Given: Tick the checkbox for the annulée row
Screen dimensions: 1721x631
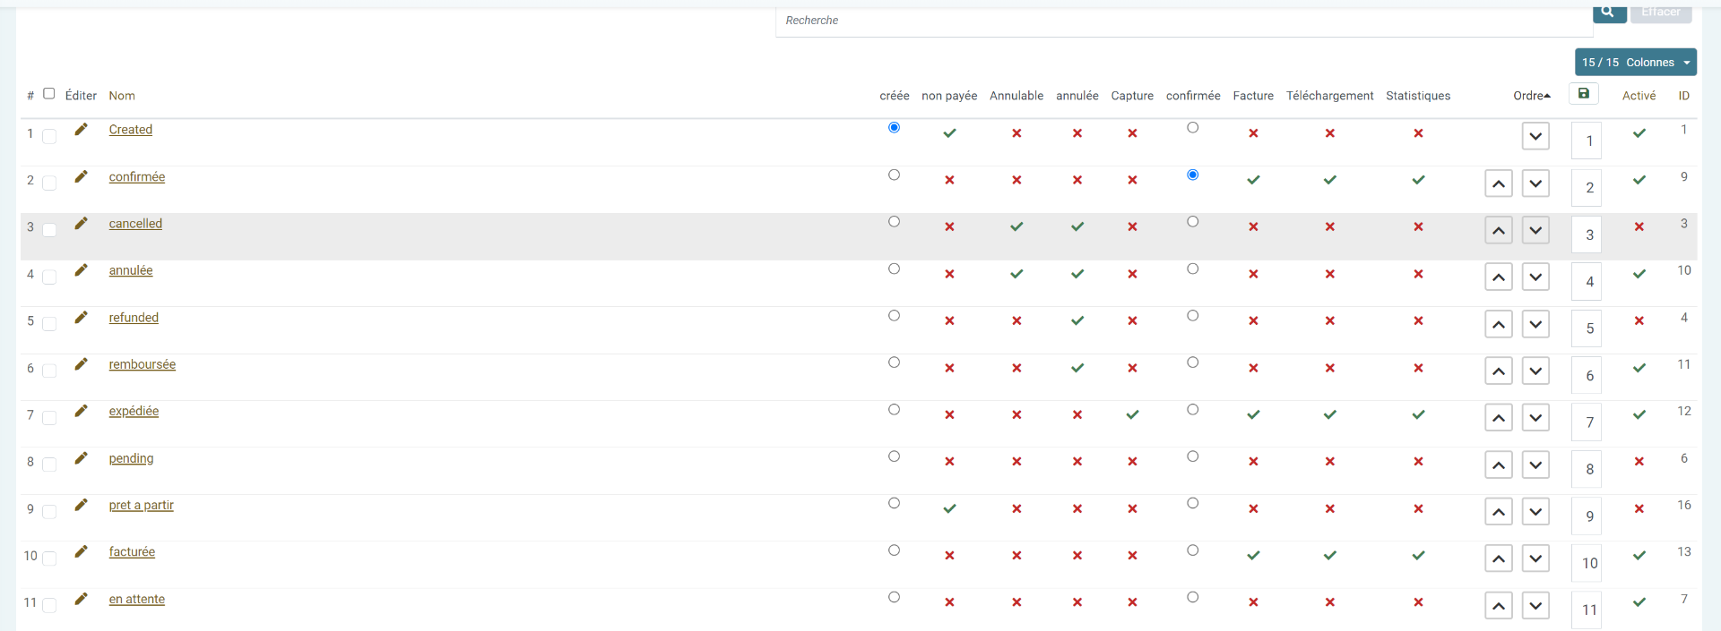Looking at the screenshot, I should (49, 277).
